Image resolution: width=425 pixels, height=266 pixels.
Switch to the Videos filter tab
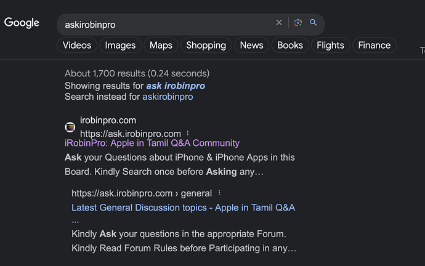(77, 45)
